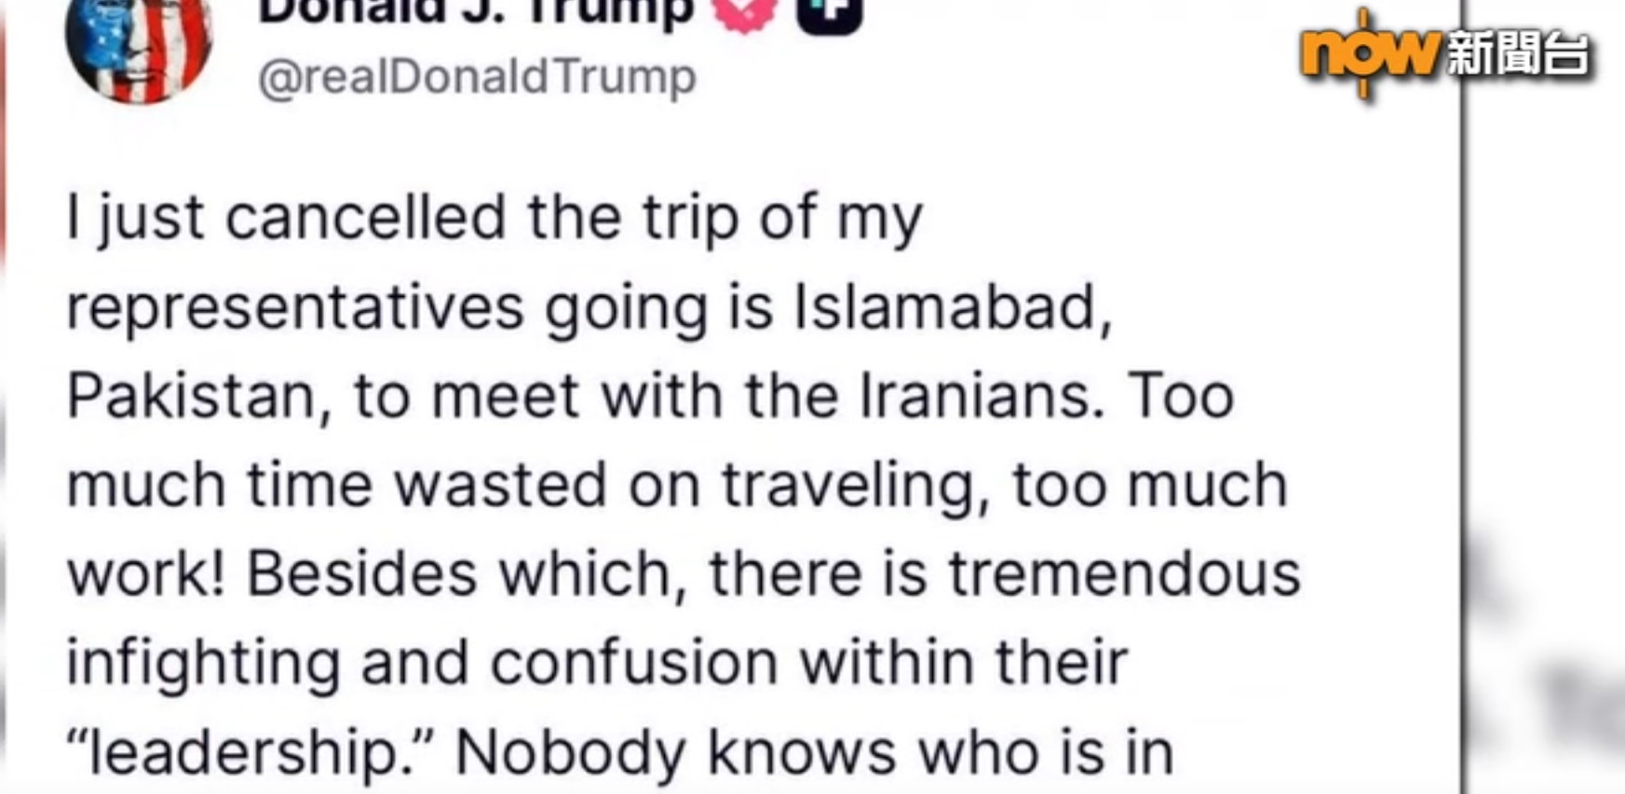Click the word "tremendous" in the post
Screen dimensions: 1625x794
pyautogui.click(x=1124, y=573)
